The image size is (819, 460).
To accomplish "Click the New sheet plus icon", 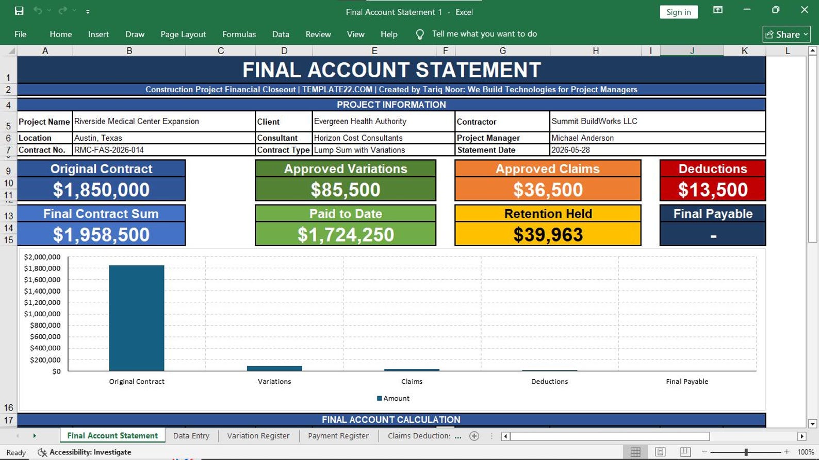I will click(474, 436).
